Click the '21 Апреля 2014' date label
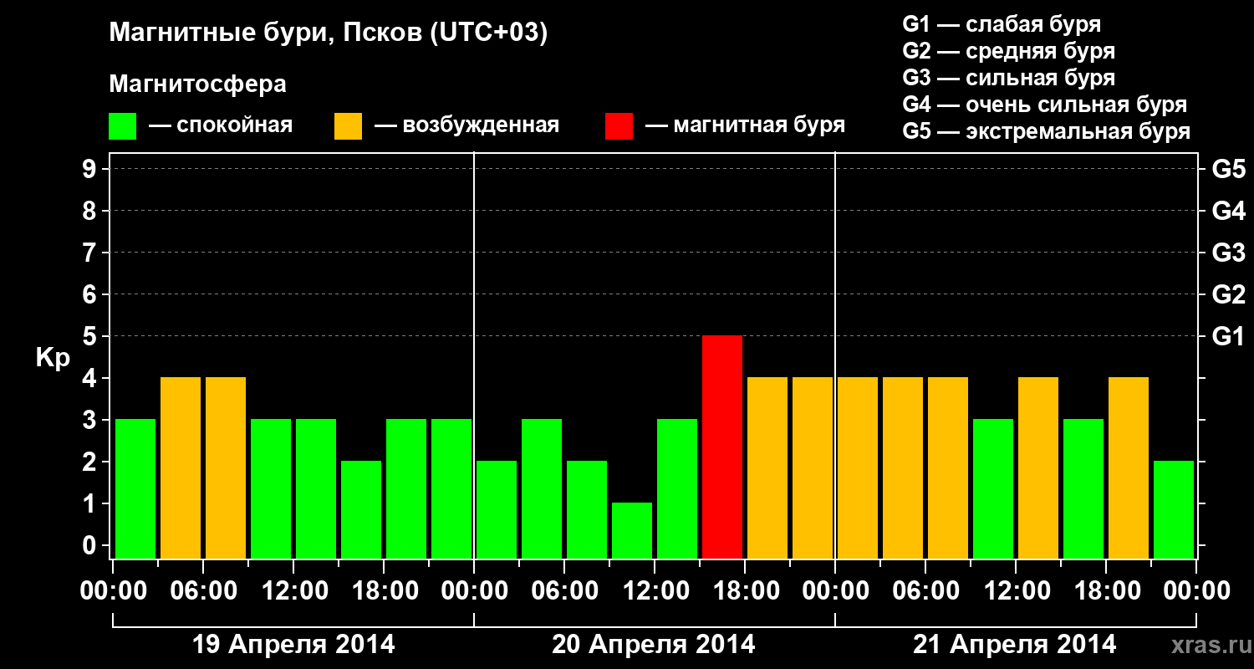This screenshot has height=669, width=1254. point(1015,644)
